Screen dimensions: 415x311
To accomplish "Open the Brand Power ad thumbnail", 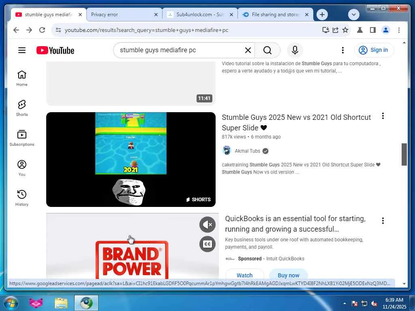I will pos(133,246).
